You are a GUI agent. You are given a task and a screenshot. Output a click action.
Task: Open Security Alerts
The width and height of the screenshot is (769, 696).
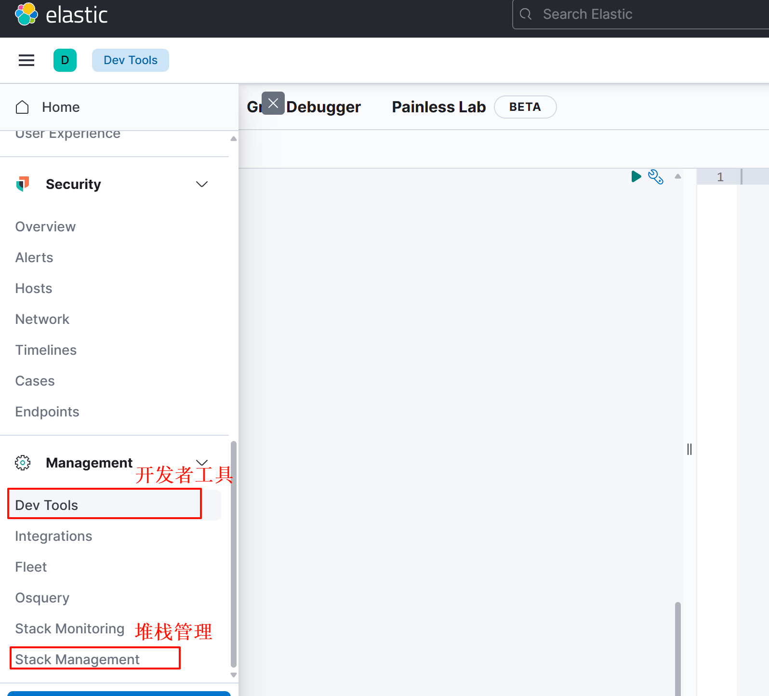[x=34, y=257]
